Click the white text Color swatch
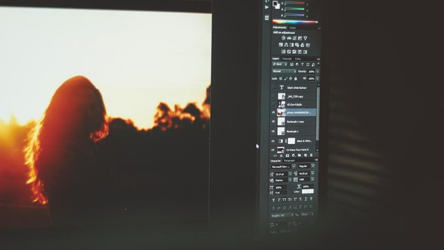Screen dimensions: 444x250 (308, 191)
